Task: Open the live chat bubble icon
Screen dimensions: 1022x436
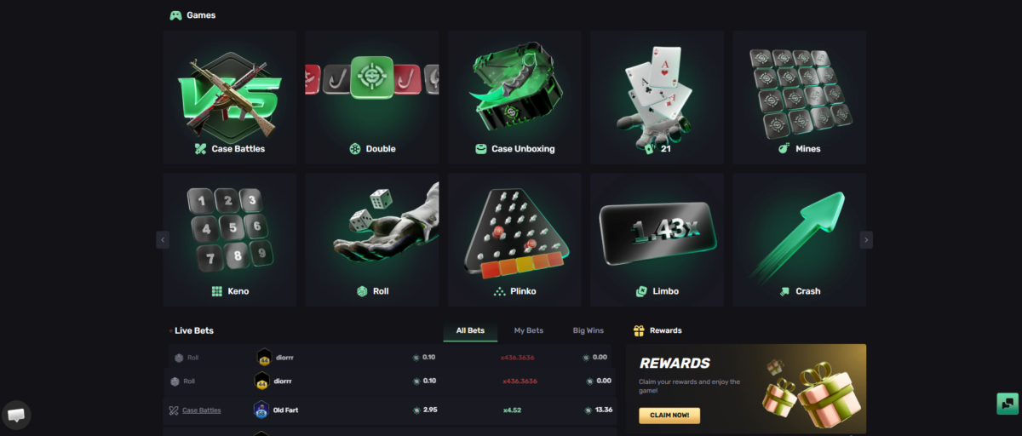Action: click(x=16, y=415)
